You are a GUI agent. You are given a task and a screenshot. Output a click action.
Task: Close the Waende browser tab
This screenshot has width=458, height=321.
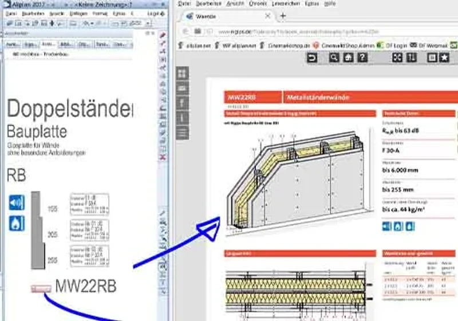[267, 16]
